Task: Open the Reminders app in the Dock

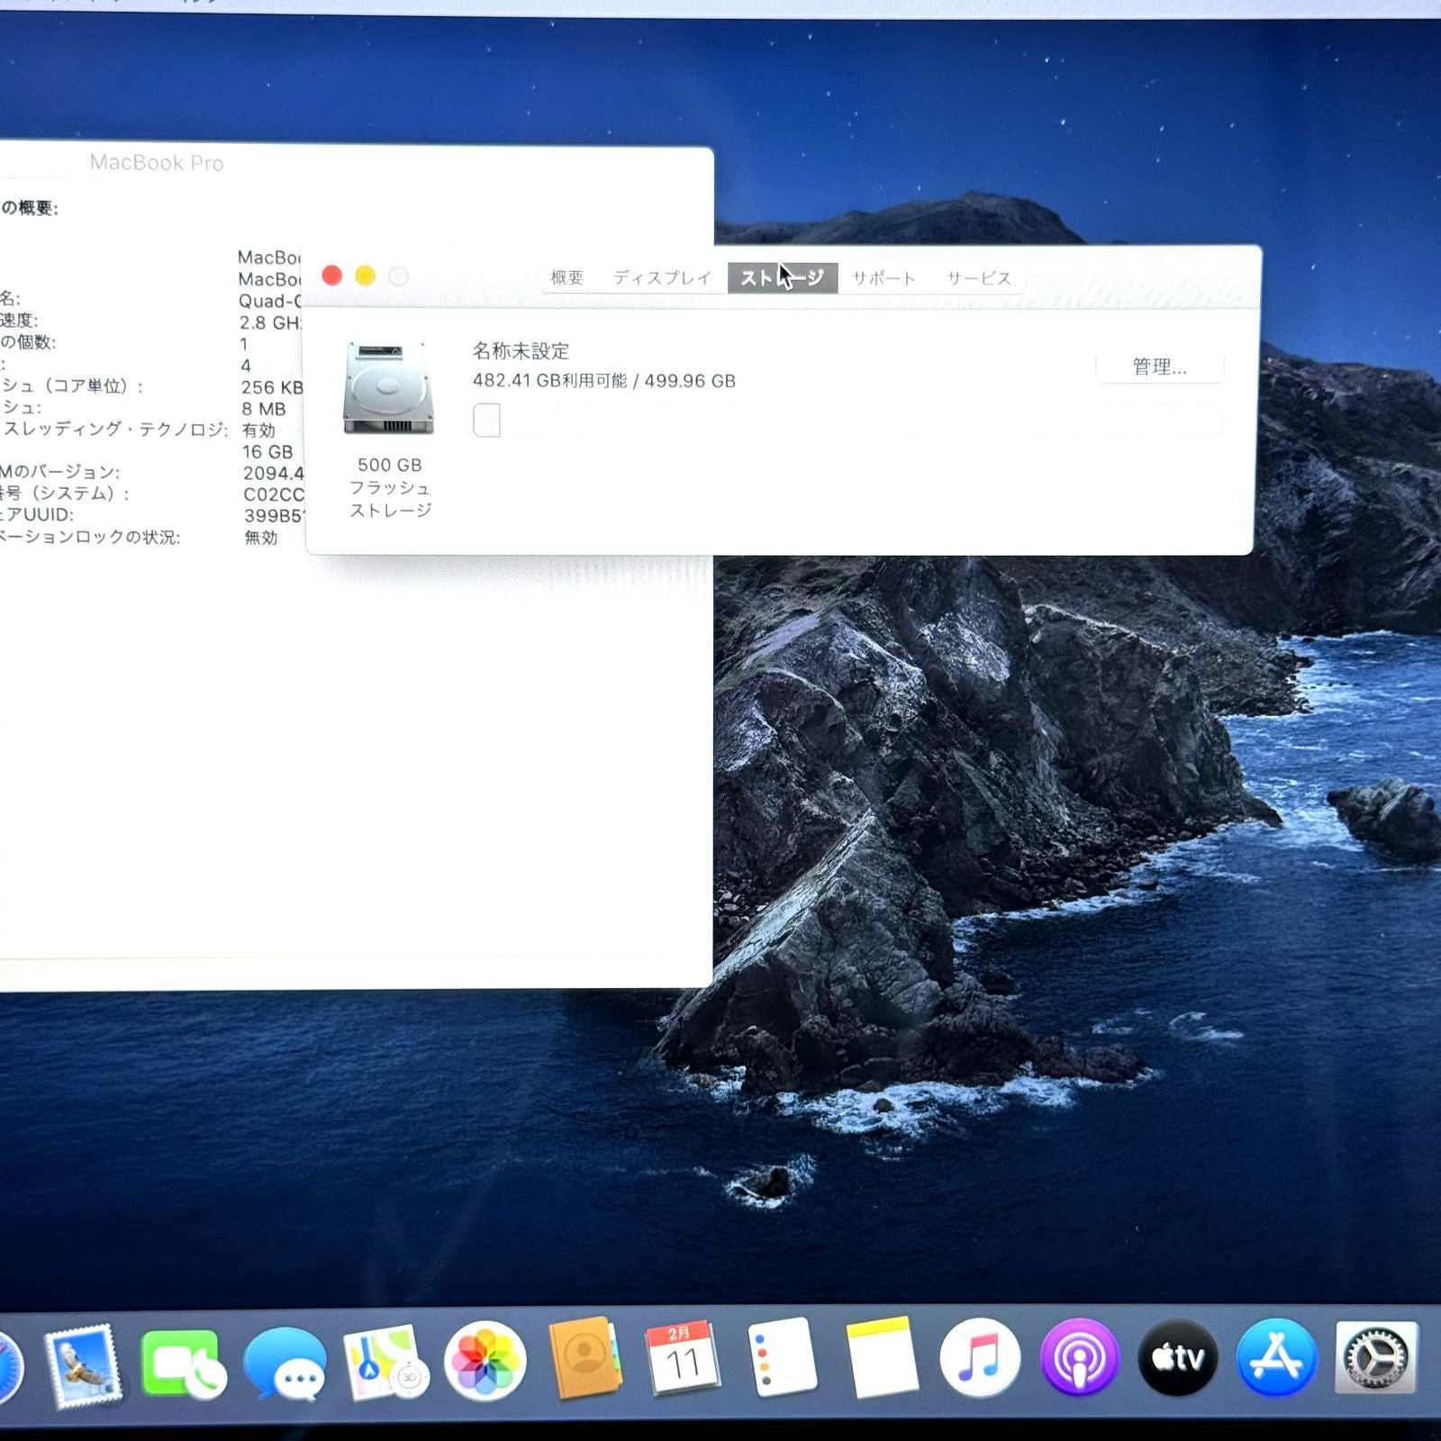Action: click(782, 1357)
